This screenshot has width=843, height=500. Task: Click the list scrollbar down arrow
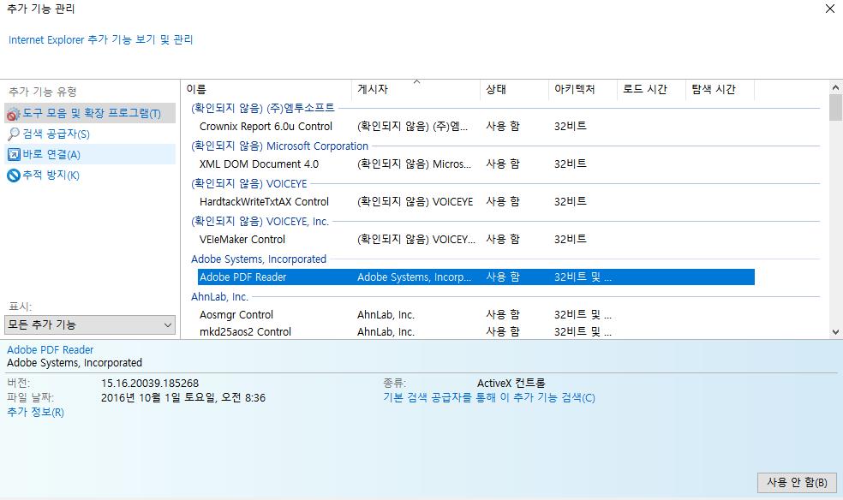pos(835,332)
